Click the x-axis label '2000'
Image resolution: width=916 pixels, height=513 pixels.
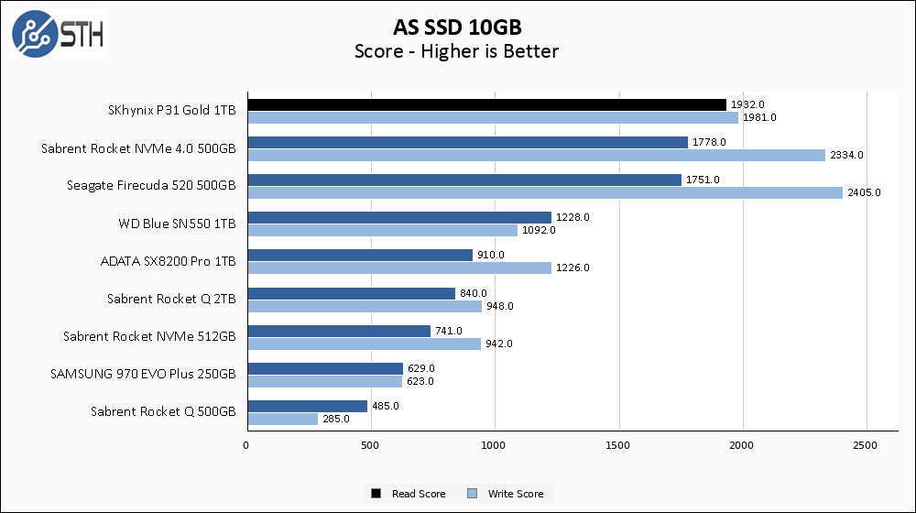tap(741, 445)
